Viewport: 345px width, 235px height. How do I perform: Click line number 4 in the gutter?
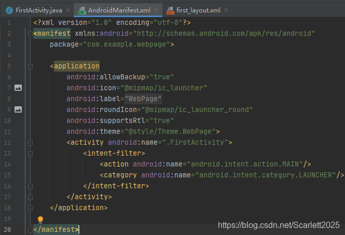coord(9,55)
